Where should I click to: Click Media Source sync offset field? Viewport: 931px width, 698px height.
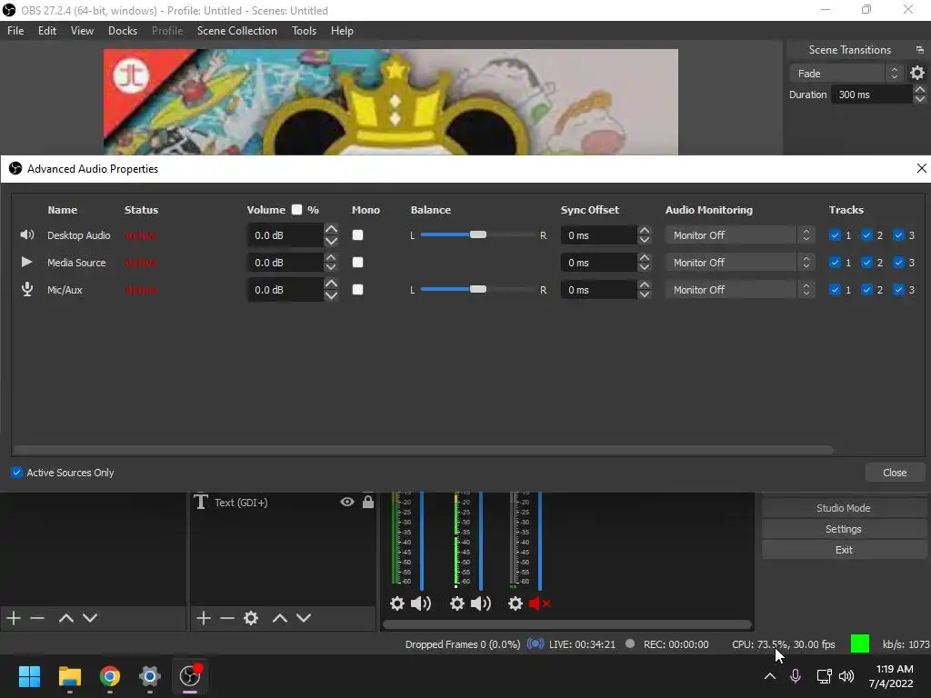(x=598, y=263)
